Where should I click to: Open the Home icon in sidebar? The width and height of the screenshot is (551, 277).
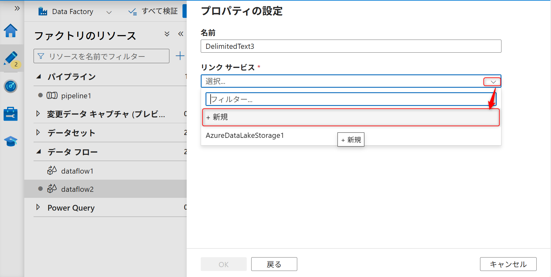pos(11,31)
